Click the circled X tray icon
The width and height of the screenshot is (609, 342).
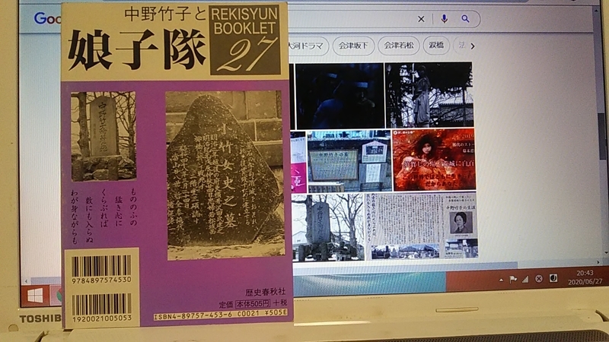pos(539,278)
